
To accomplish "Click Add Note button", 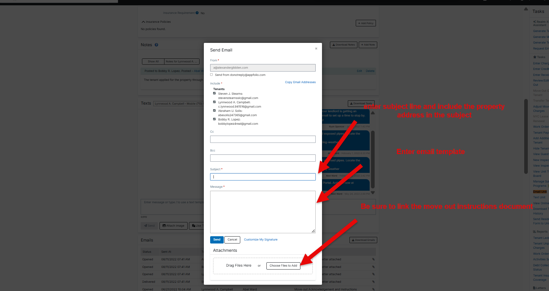I will click(368, 45).
